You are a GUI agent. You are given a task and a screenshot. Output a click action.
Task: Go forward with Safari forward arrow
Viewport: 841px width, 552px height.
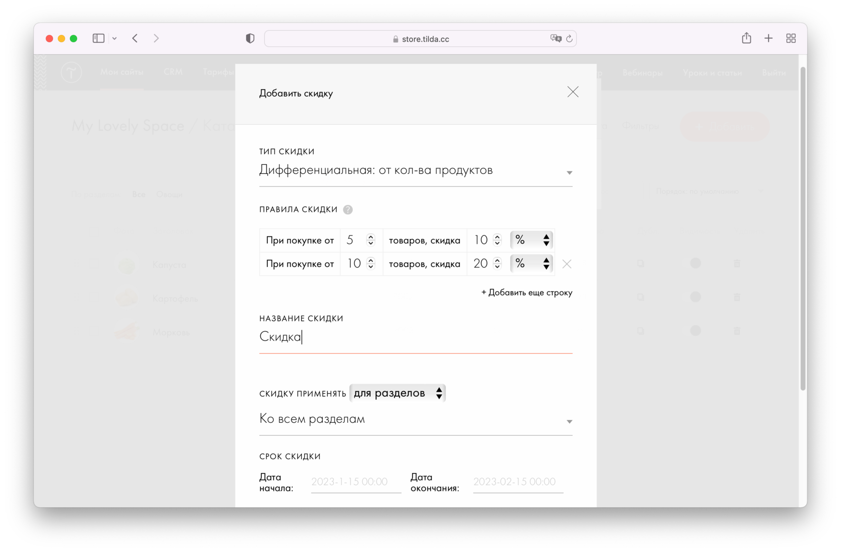point(156,39)
